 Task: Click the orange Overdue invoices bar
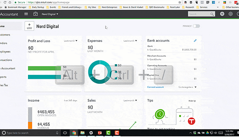coord(30,126)
